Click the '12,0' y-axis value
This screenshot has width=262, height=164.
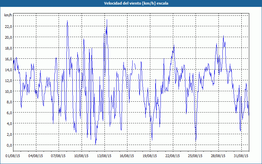tap(9, 81)
